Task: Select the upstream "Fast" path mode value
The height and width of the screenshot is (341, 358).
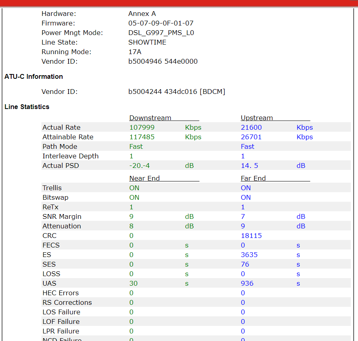Action: coord(248,147)
